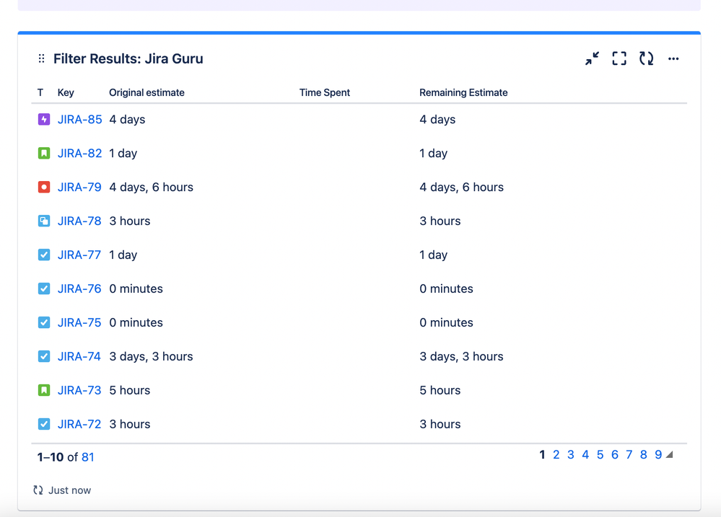Open issue JIRA-74
721x517 pixels.
coord(79,356)
